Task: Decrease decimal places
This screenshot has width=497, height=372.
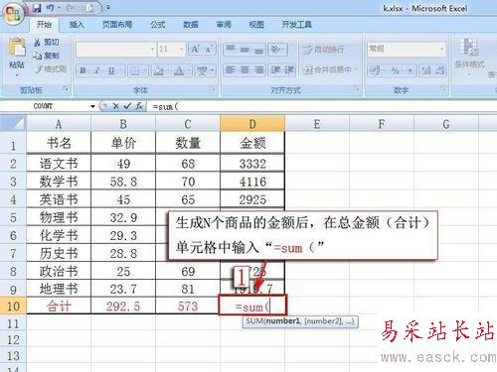Action: tap(439, 70)
